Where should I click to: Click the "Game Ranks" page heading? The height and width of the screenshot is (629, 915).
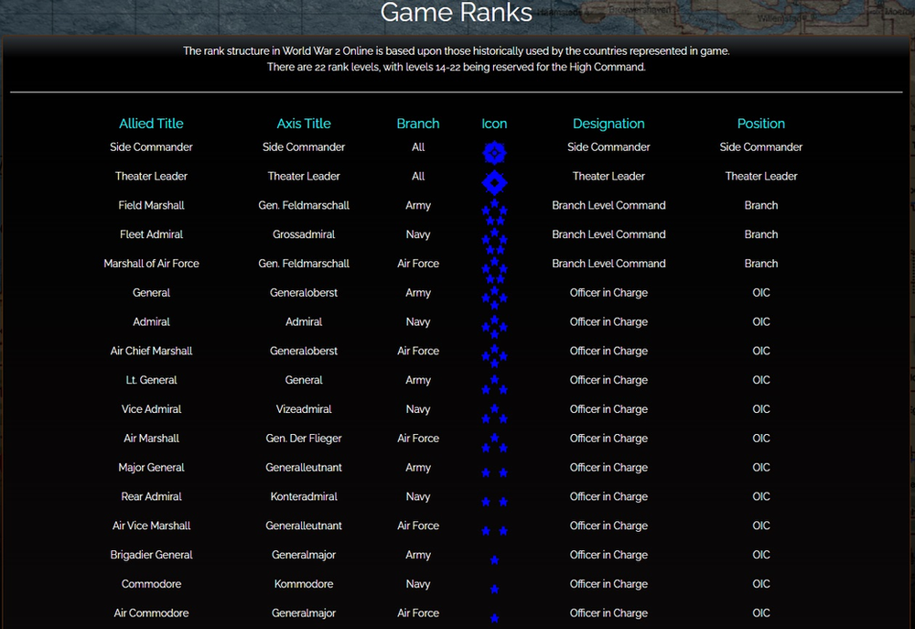[457, 12]
